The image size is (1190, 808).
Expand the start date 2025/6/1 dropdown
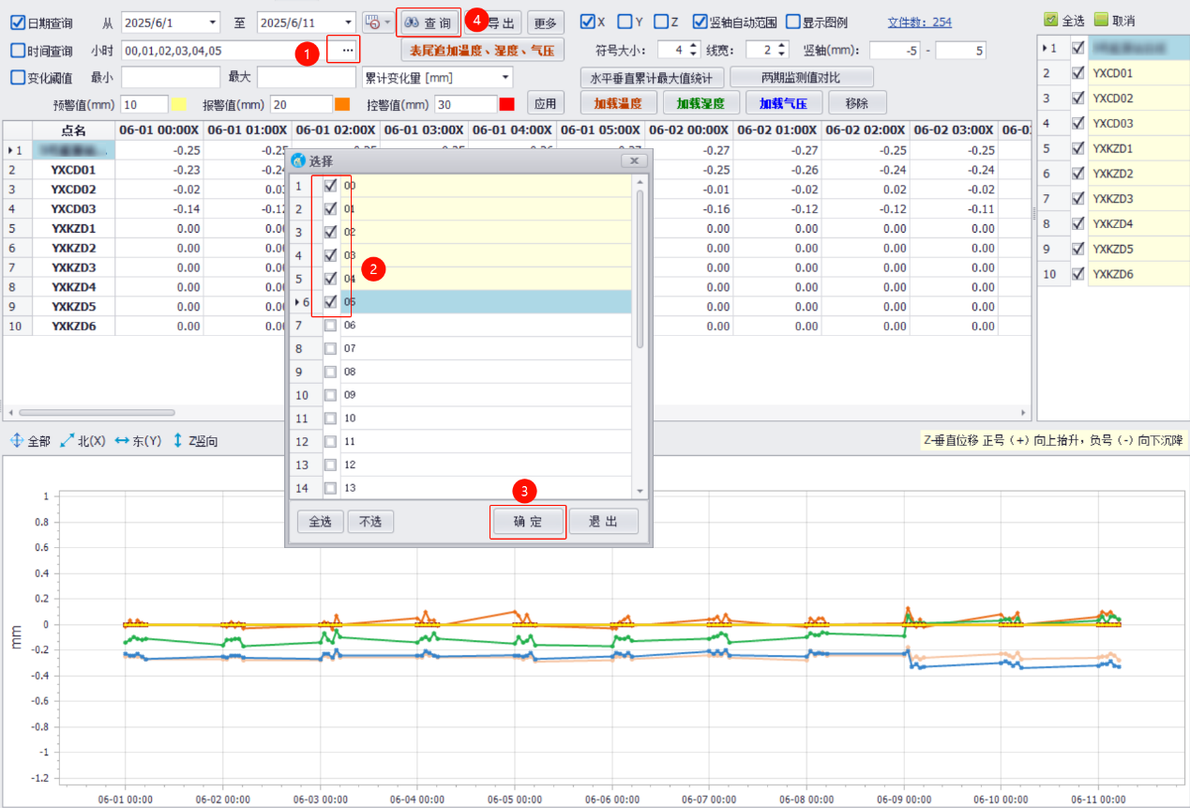213,23
